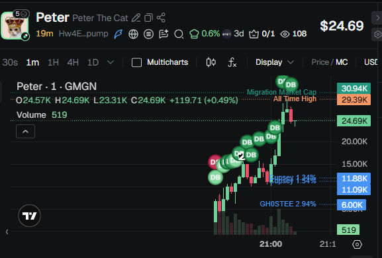
Task: Click the crown 0/1 indicator
Action: click(x=262, y=34)
